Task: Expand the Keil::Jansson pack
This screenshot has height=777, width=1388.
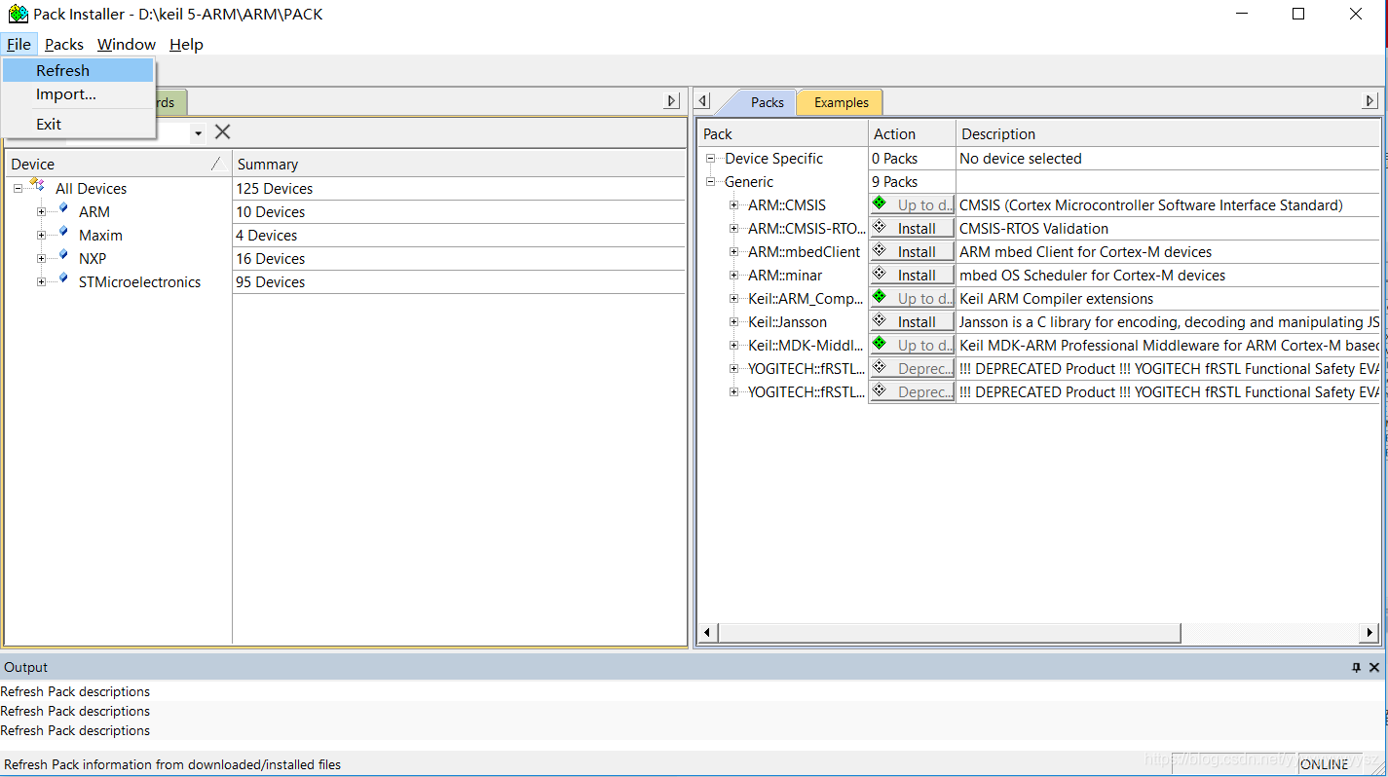Action: (734, 322)
